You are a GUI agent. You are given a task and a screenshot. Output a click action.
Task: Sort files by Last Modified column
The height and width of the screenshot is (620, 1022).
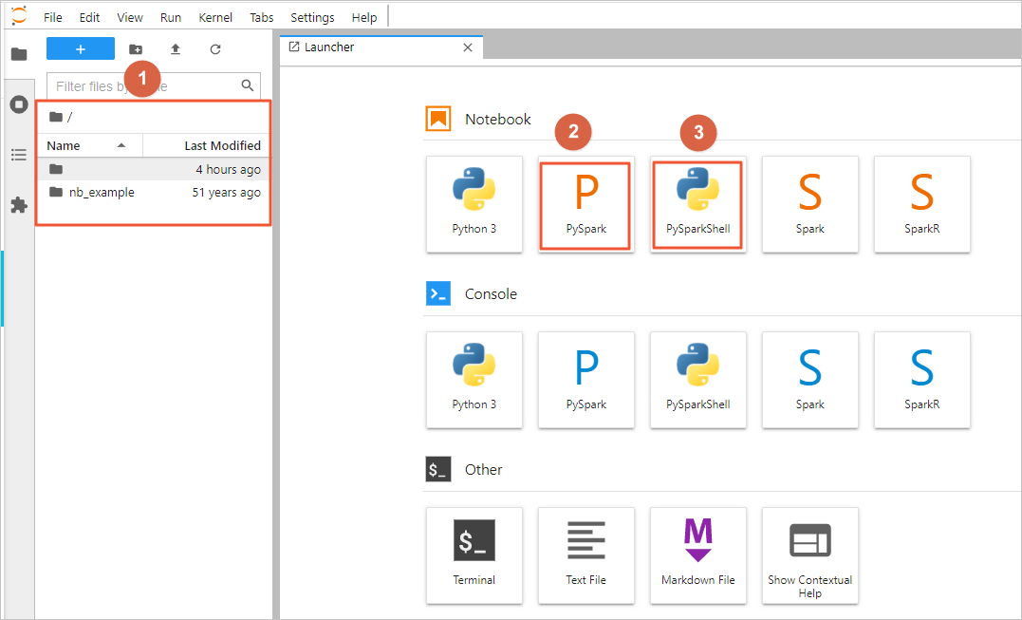[x=206, y=145]
